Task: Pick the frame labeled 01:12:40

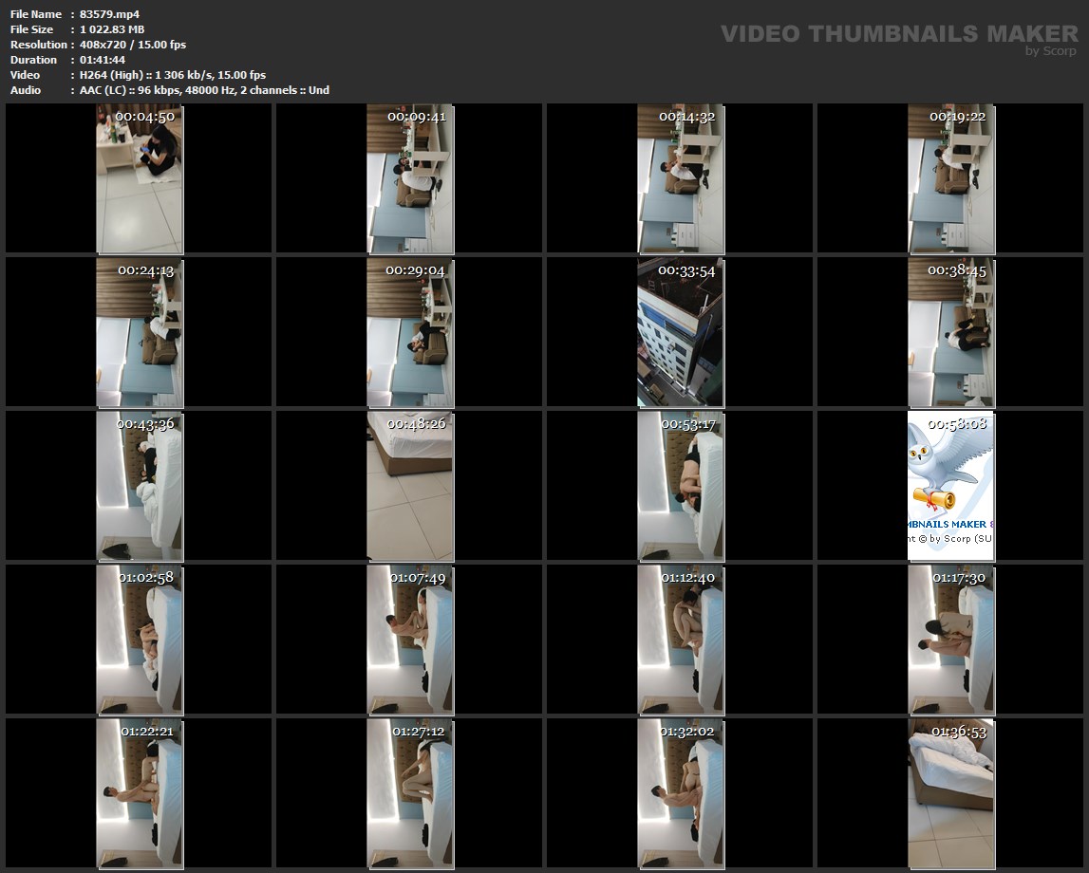Action: click(681, 640)
